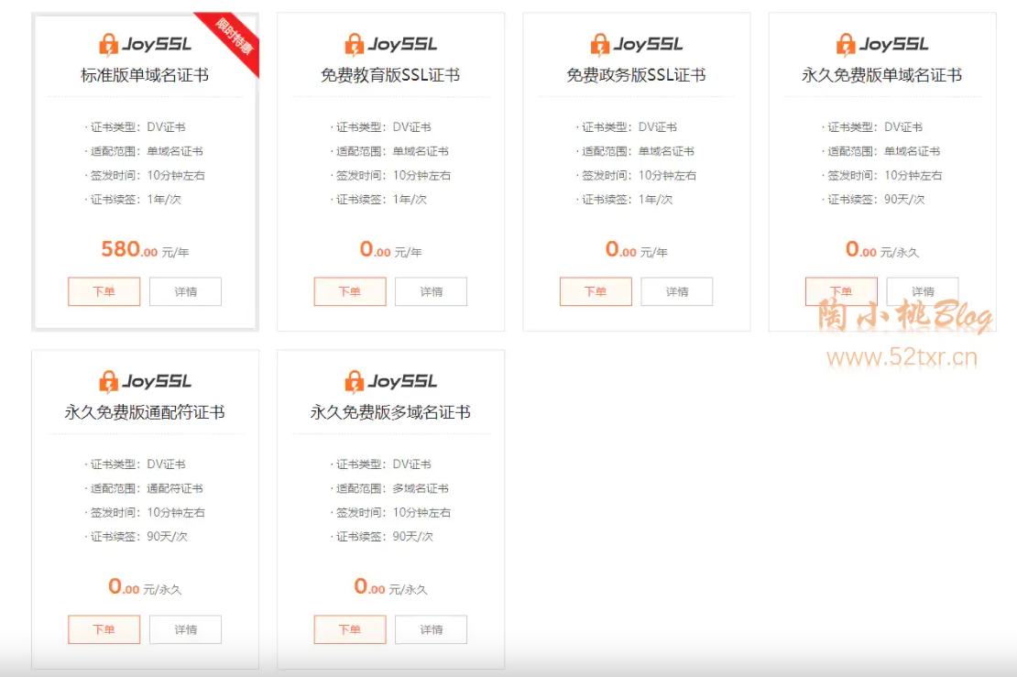Select the title 永久免费版通配符证书
This screenshot has height=677, width=1017.
pos(145,412)
